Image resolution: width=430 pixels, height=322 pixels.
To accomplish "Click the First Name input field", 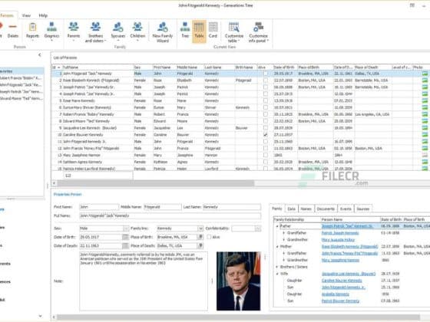I will point(99,207).
